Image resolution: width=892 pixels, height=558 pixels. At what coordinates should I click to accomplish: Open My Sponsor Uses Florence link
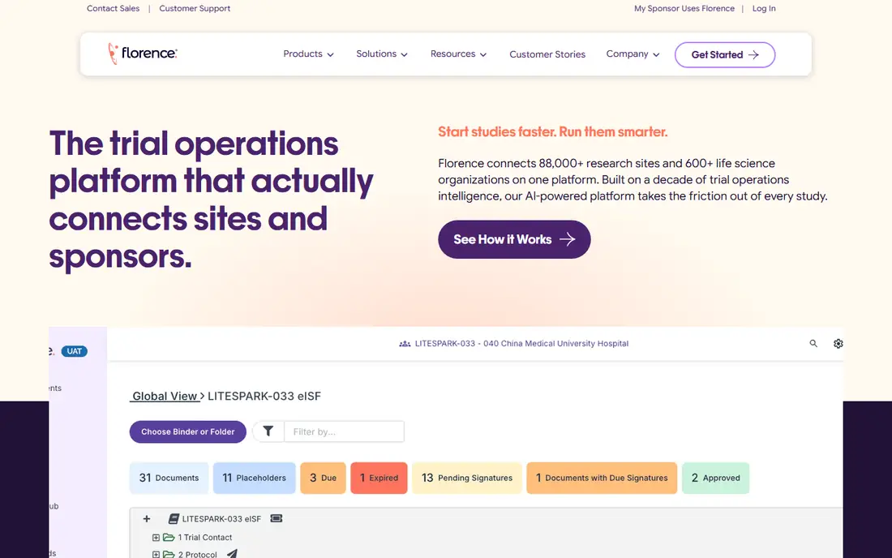coord(684,9)
